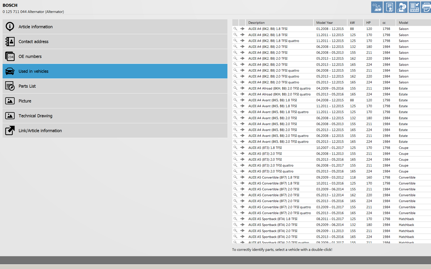Click arrow for A4 Allroad quattro 224 HP row
The width and height of the screenshot is (431, 269).
coord(242,94)
